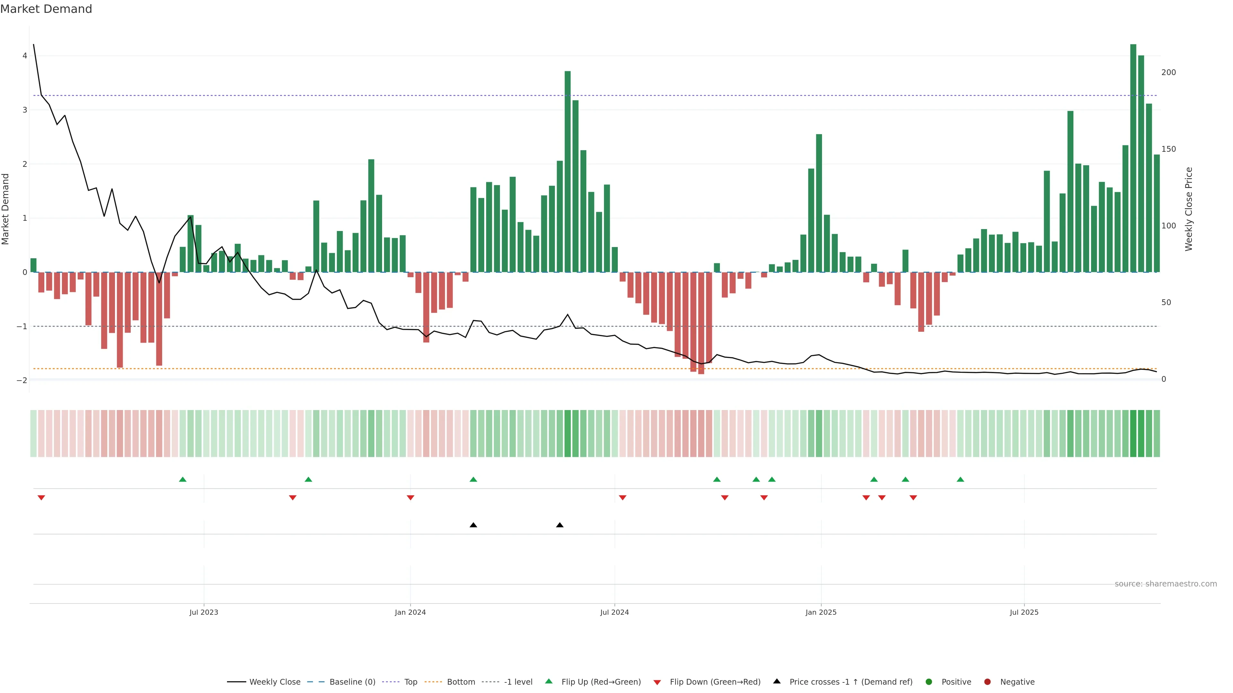Click the Market Demand chart title
1233x693 pixels.
pyautogui.click(x=46, y=9)
